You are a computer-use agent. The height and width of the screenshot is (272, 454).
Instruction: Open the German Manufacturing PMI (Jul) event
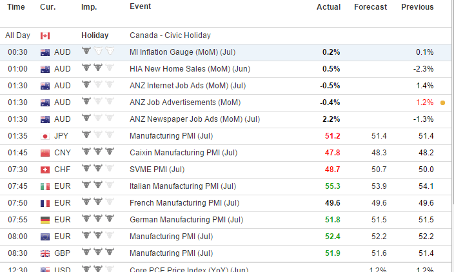click(186, 220)
